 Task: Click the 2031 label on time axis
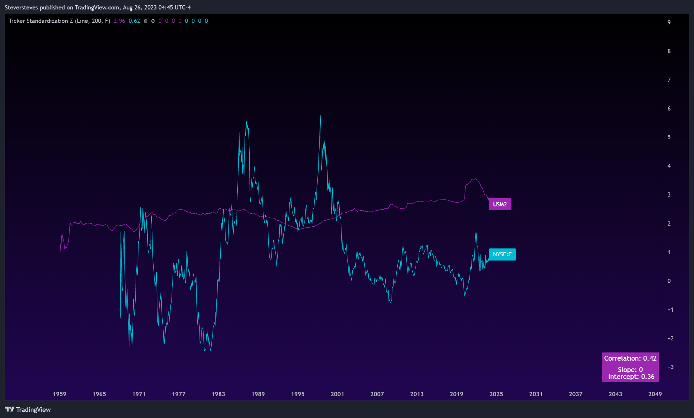point(536,394)
